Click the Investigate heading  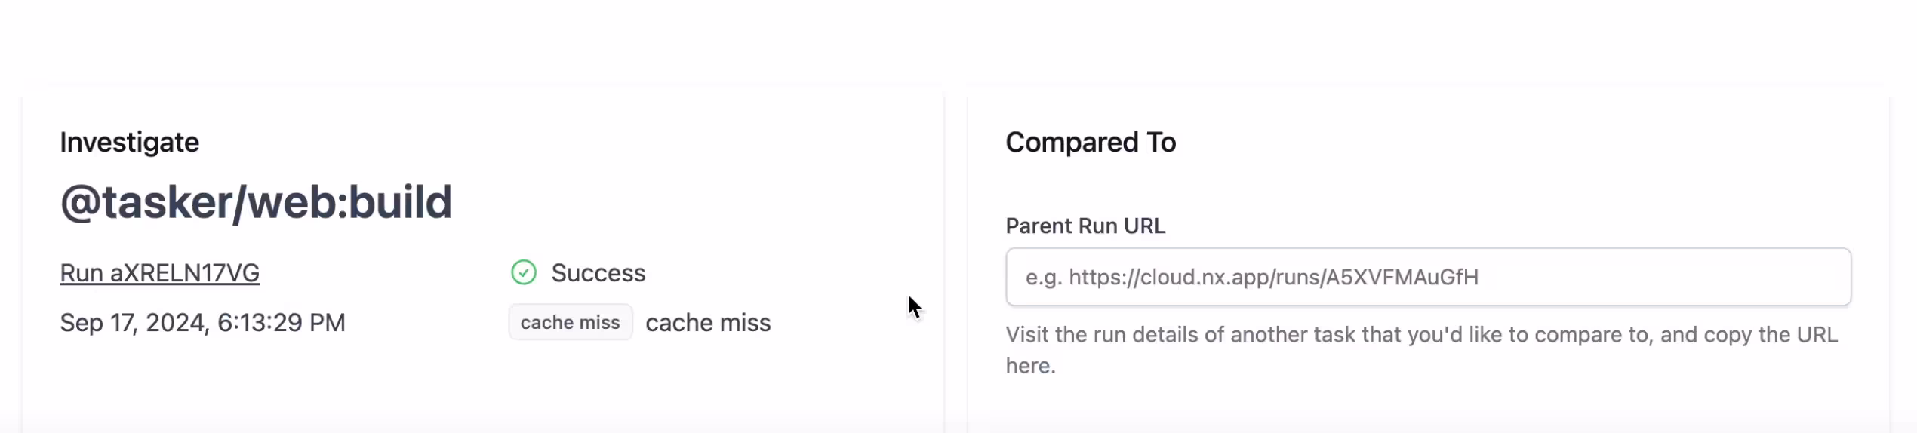click(129, 142)
